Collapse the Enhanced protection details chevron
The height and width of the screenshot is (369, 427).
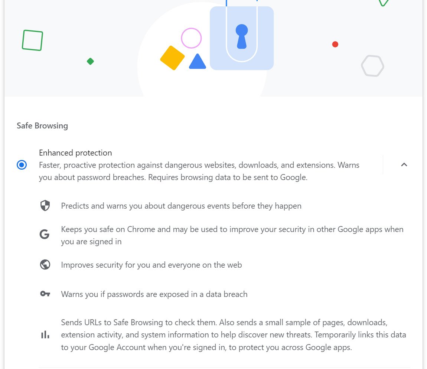point(404,165)
